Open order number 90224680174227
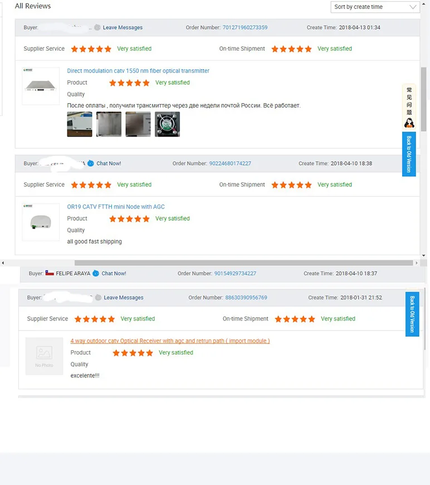 230,163
